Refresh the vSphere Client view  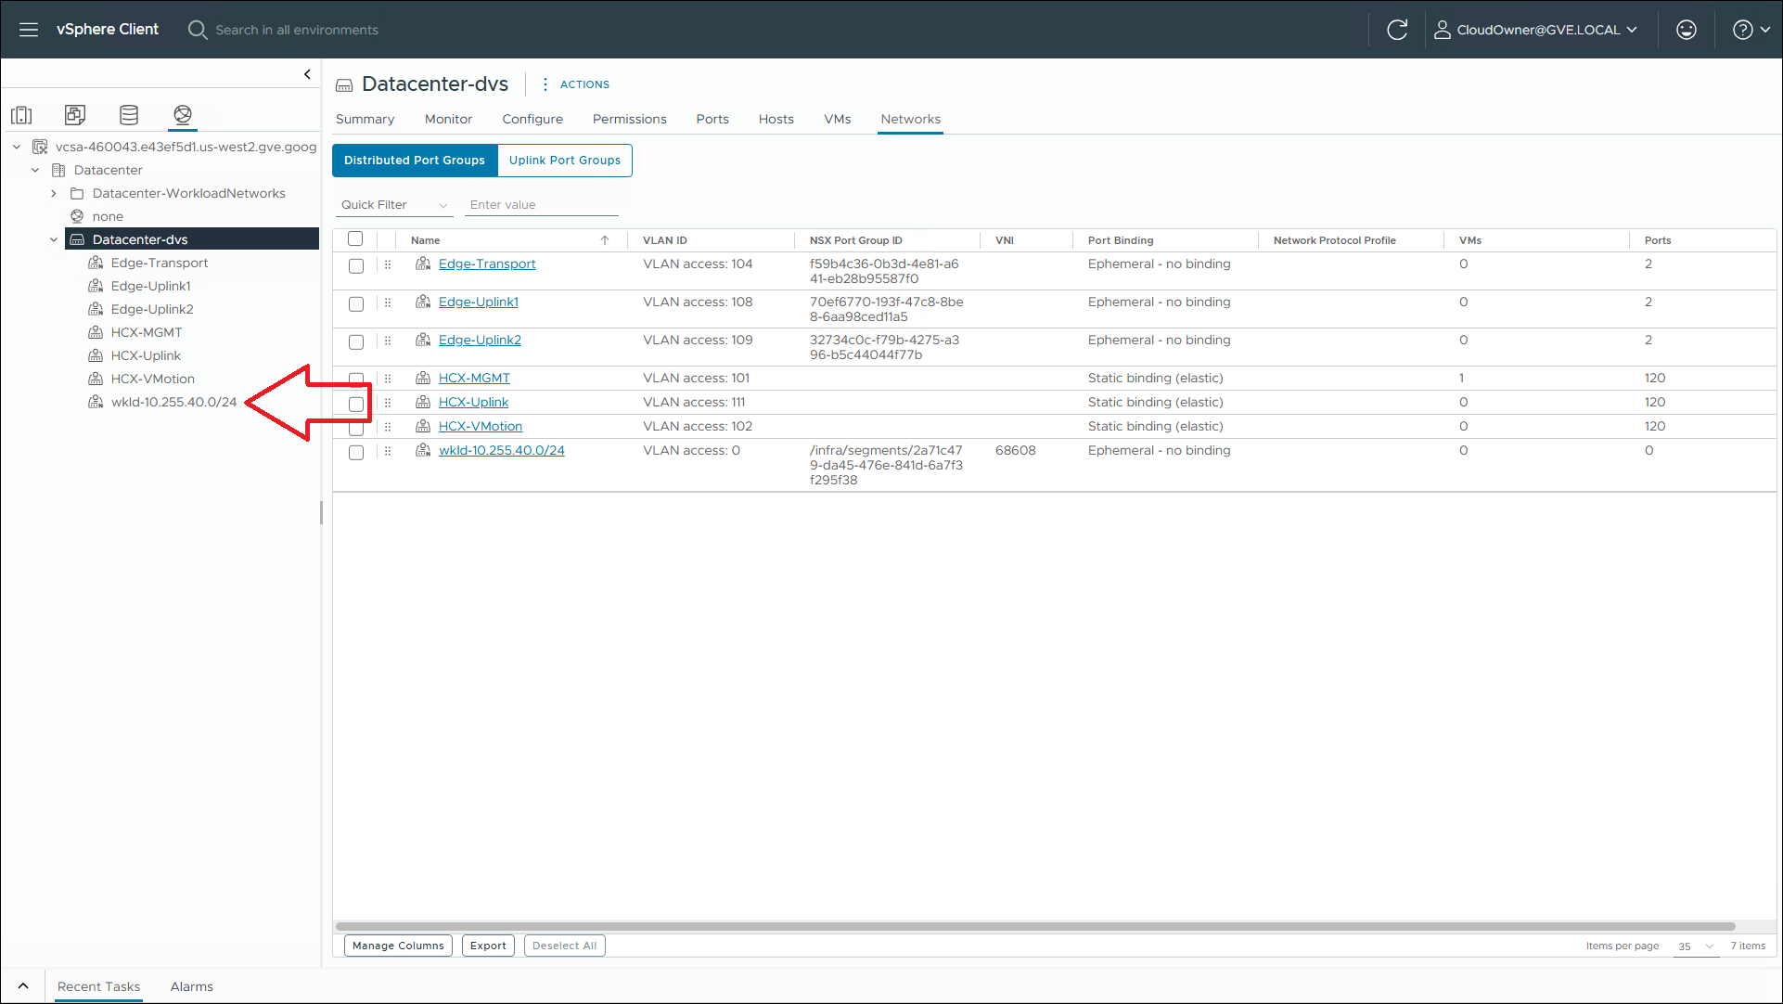tap(1397, 30)
